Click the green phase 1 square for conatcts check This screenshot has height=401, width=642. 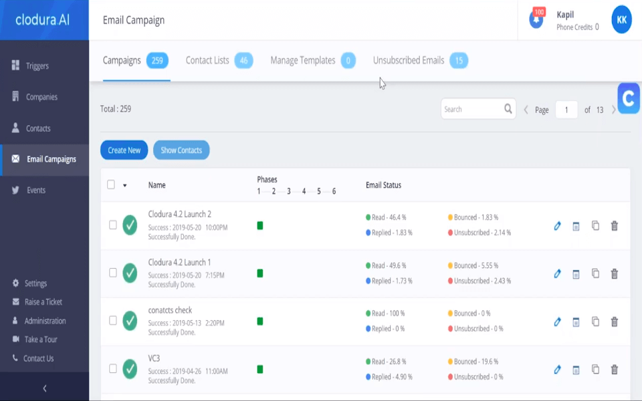point(260,321)
